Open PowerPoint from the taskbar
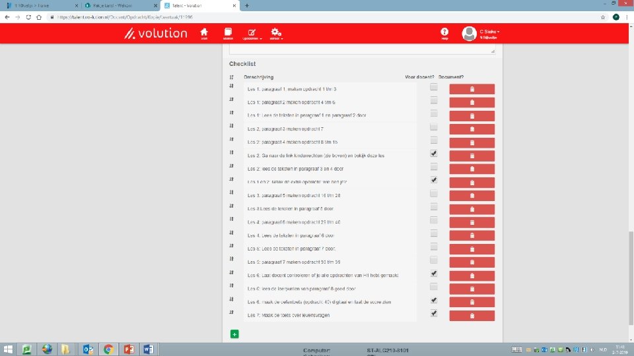Viewport: 634px width, 356px height. 129,349
